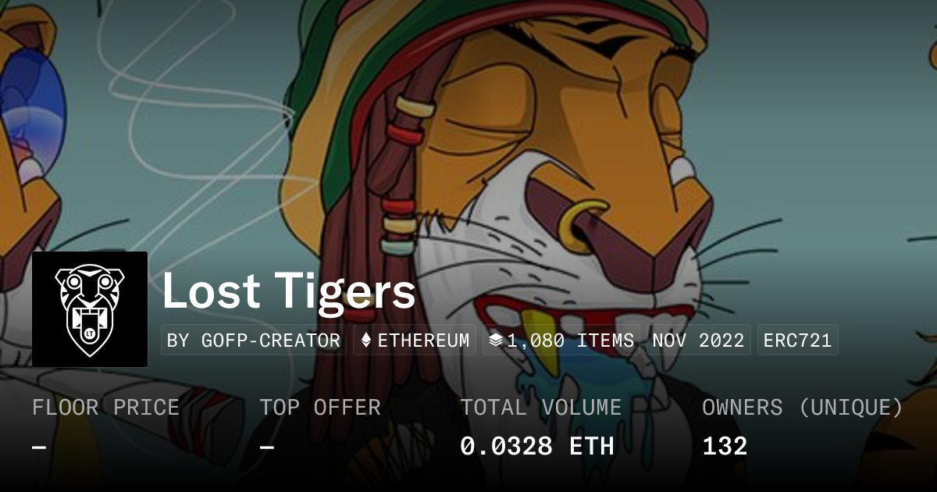Image resolution: width=937 pixels, height=492 pixels.
Task: Click the stacked layers items icon
Action: 495,340
